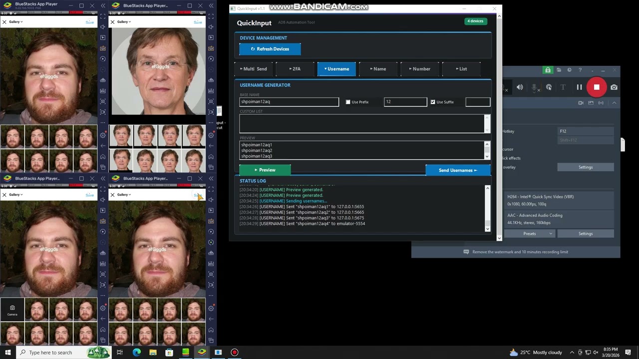This screenshot has height=359, width=639.
Task: Click the green lock icon in Bandicam
Action: tap(548, 70)
